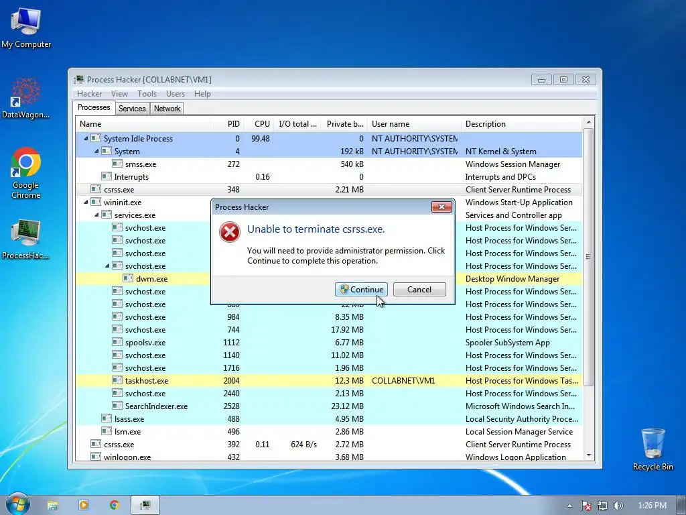Click the dwm.exe process icon
Viewport: 686px width, 515px height.
click(128, 278)
